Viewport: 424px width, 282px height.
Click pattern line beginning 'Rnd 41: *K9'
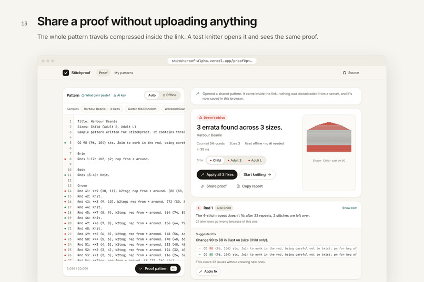click(x=131, y=191)
